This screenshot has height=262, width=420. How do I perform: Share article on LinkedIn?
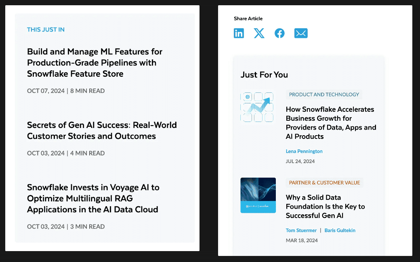(x=239, y=33)
